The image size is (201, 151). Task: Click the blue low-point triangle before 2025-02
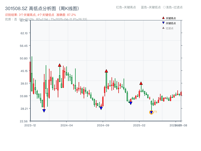point(131,103)
